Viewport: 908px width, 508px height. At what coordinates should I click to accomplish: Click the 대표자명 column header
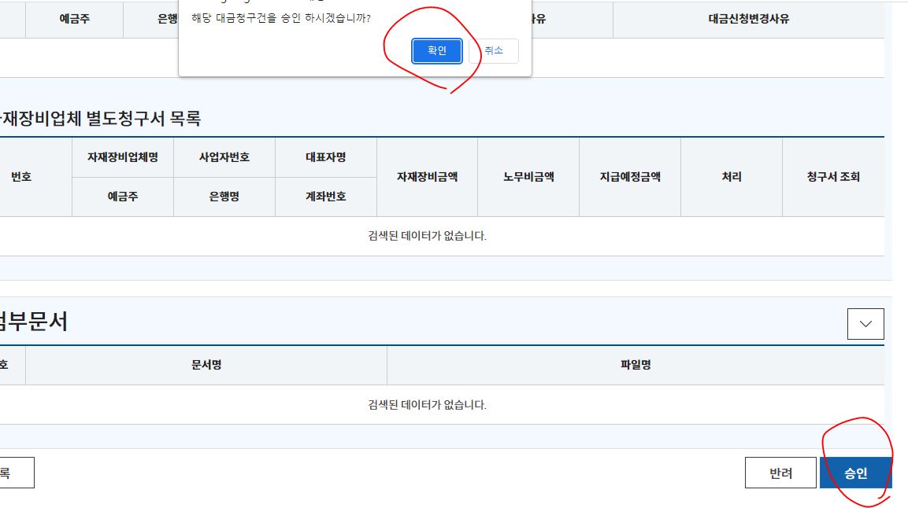point(325,157)
